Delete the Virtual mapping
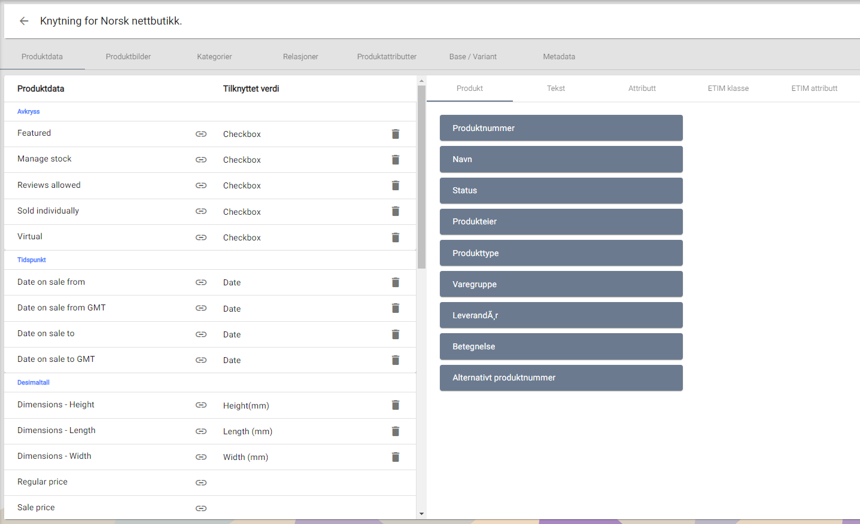Image resolution: width=860 pixels, height=524 pixels. [396, 237]
